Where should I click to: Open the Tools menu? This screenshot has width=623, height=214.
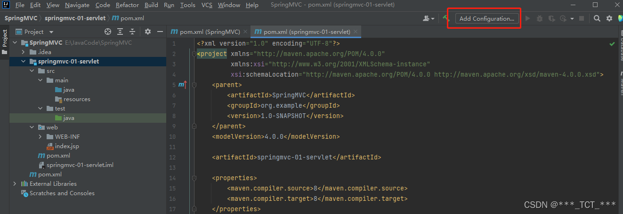[187, 5]
